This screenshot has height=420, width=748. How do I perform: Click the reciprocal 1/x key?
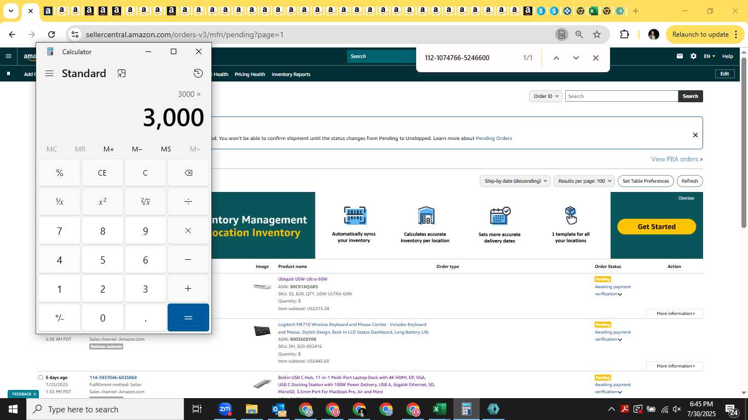click(60, 201)
